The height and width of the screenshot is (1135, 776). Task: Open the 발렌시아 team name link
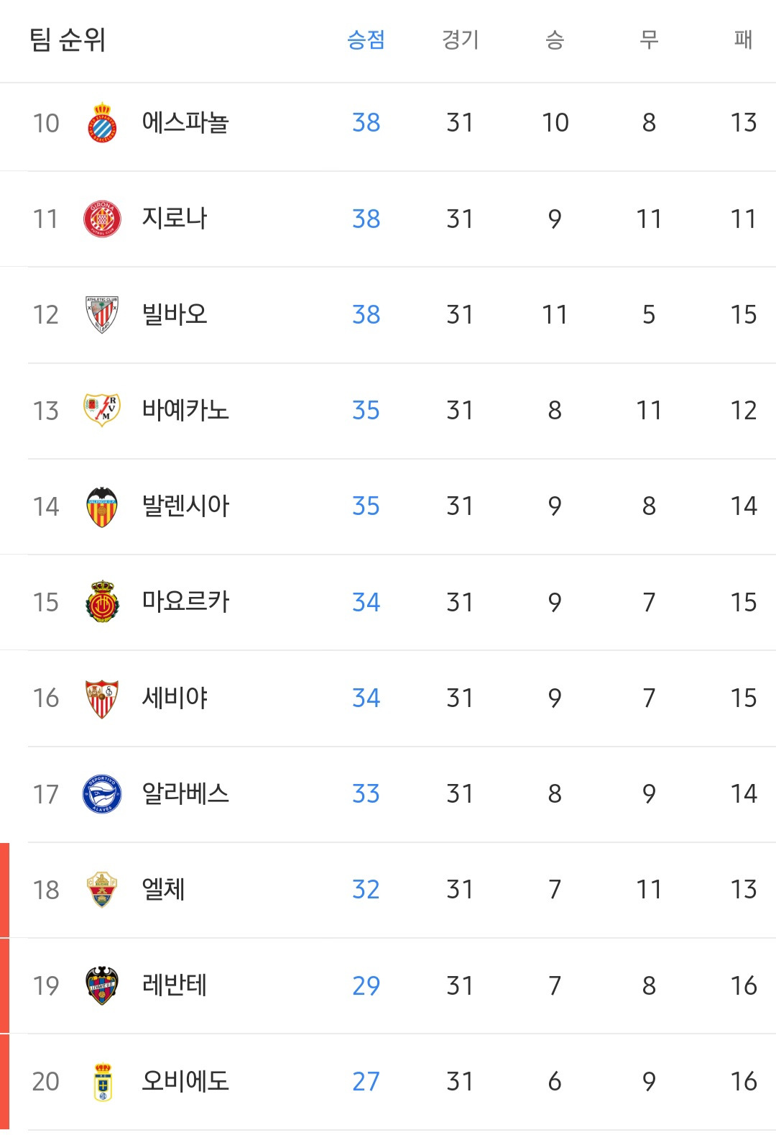(x=185, y=506)
